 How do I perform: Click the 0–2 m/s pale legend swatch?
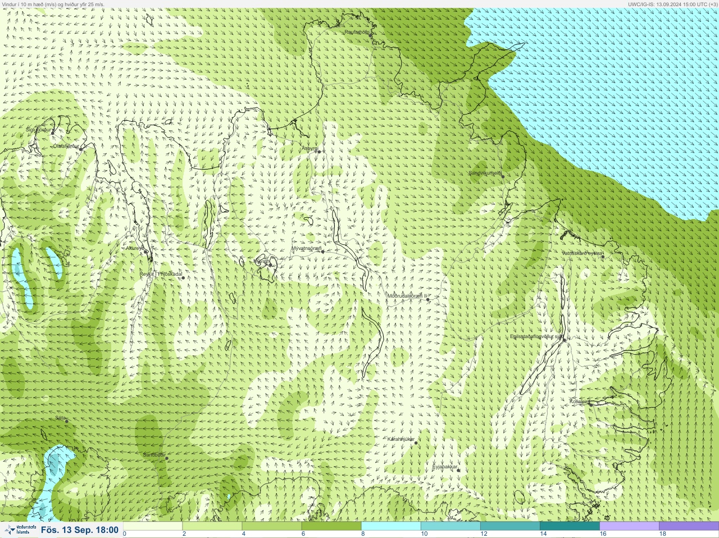pos(153,526)
